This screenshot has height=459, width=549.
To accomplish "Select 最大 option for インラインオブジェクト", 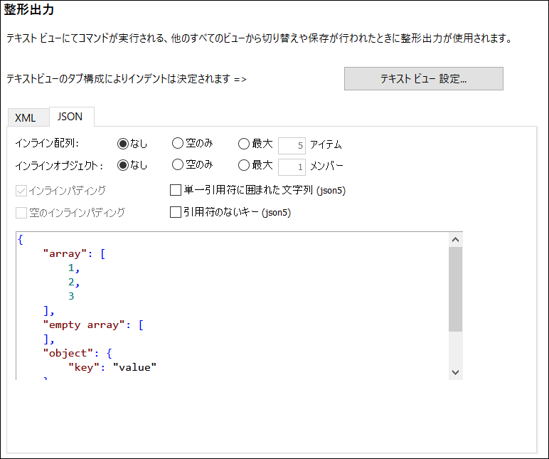I will (244, 165).
